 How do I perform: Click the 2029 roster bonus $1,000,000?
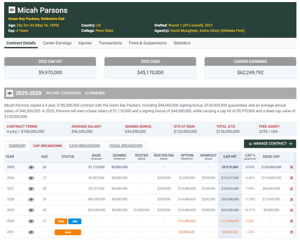point(142,210)
